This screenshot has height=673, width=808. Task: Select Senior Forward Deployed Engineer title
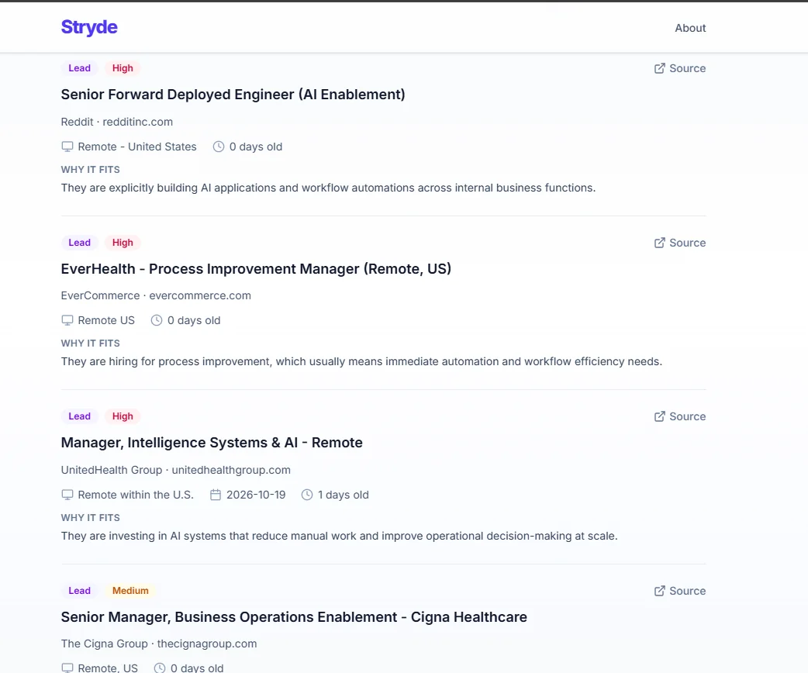[x=233, y=95]
